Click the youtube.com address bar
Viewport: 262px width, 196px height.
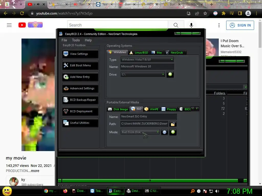tap(107, 13)
